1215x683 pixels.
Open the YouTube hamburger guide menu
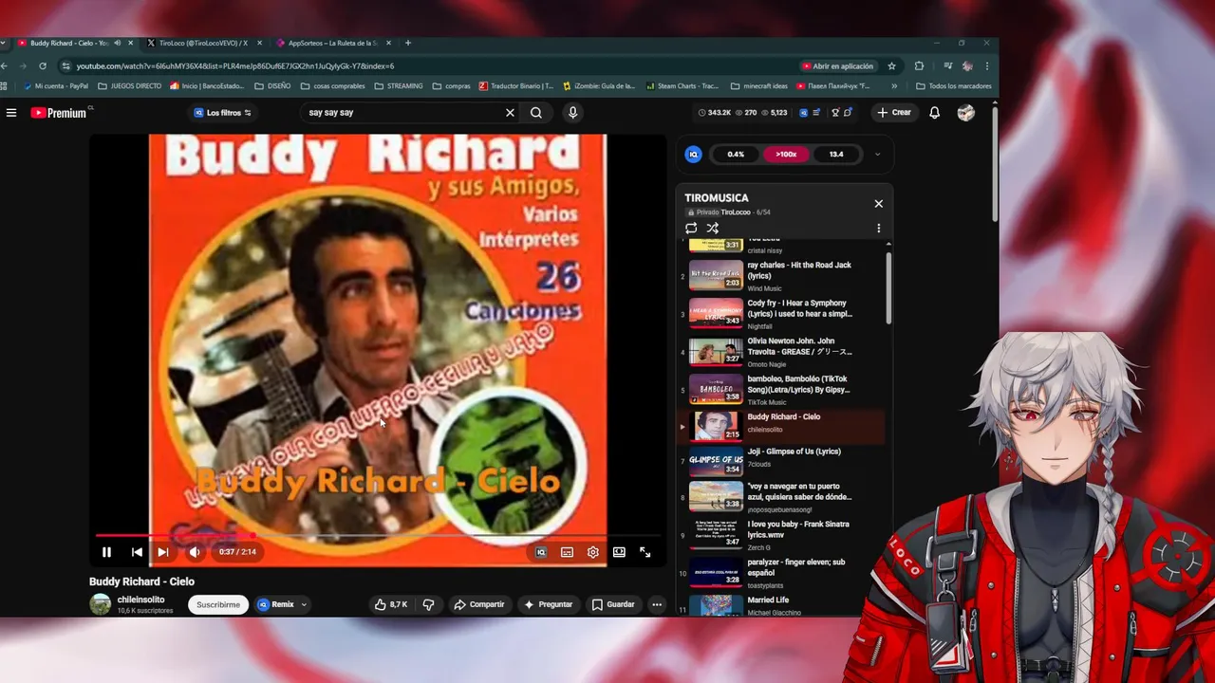click(x=11, y=113)
